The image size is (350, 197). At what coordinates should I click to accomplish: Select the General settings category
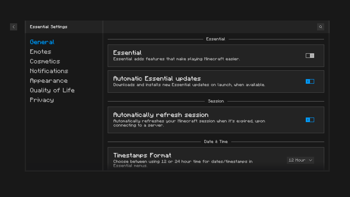pyautogui.click(x=42, y=42)
